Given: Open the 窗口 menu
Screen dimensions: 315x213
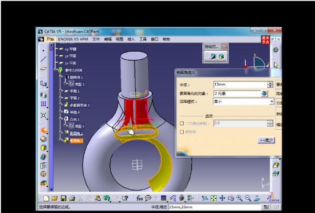Looking at the screenshot, I should pyautogui.click(x=154, y=39).
